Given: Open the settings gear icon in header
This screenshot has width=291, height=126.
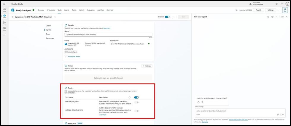Looking at the screenshot, I should [276, 4].
